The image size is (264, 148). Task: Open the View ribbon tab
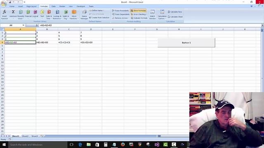(71, 7)
